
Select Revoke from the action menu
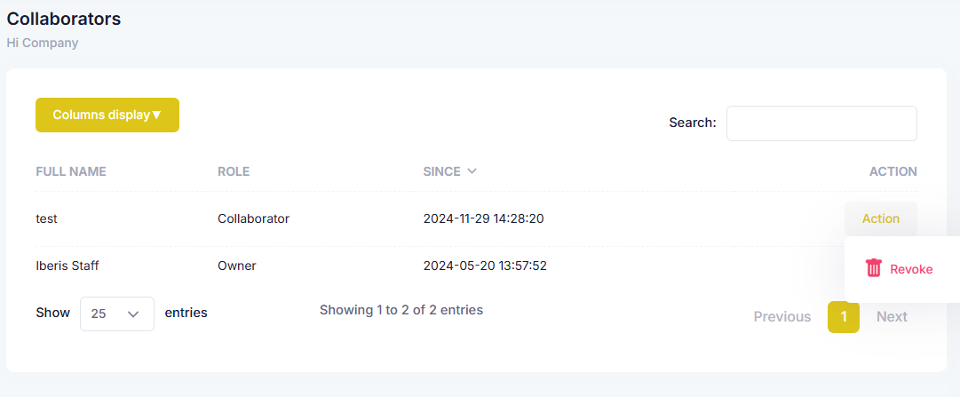(899, 269)
